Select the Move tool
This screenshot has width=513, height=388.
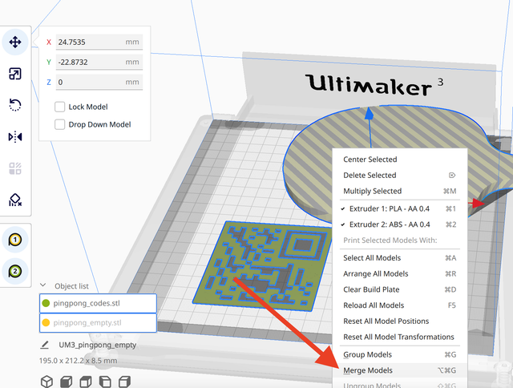(x=15, y=42)
